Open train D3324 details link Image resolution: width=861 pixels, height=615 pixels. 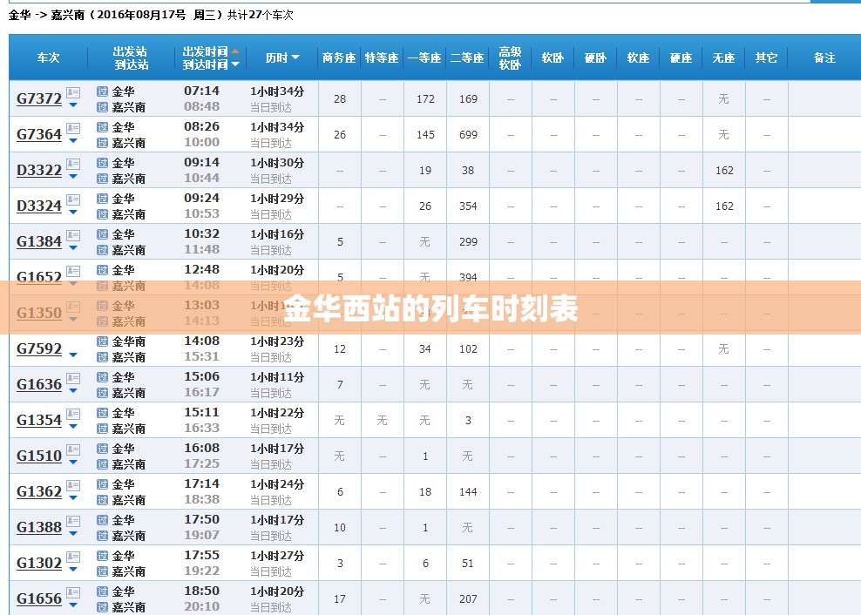pyautogui.click(x=39, y=206)
